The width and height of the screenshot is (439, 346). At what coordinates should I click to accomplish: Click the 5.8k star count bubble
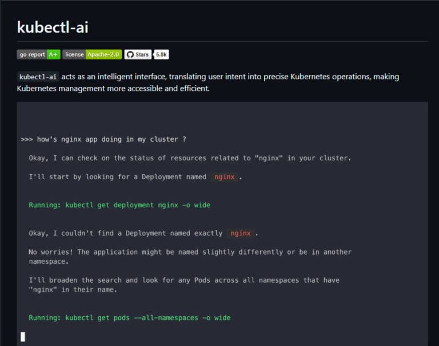(161, 55)
